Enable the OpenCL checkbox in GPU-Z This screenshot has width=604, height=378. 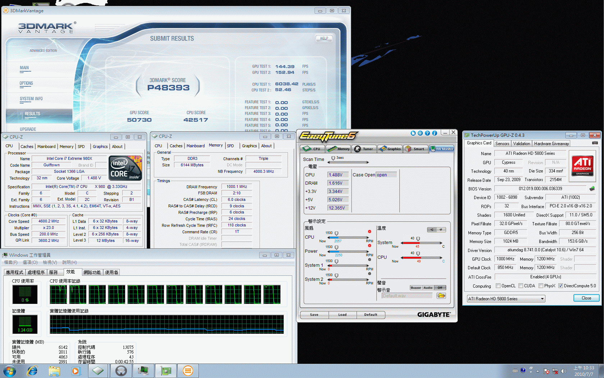click(498, 286)
